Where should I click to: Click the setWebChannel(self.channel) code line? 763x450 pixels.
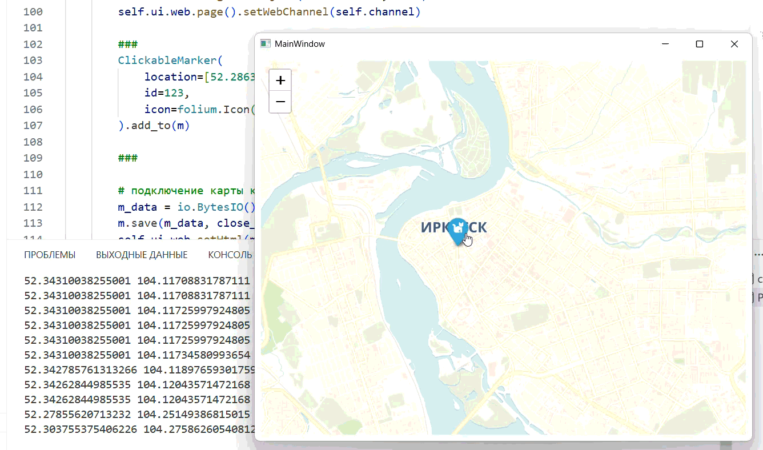pos(268,11)
